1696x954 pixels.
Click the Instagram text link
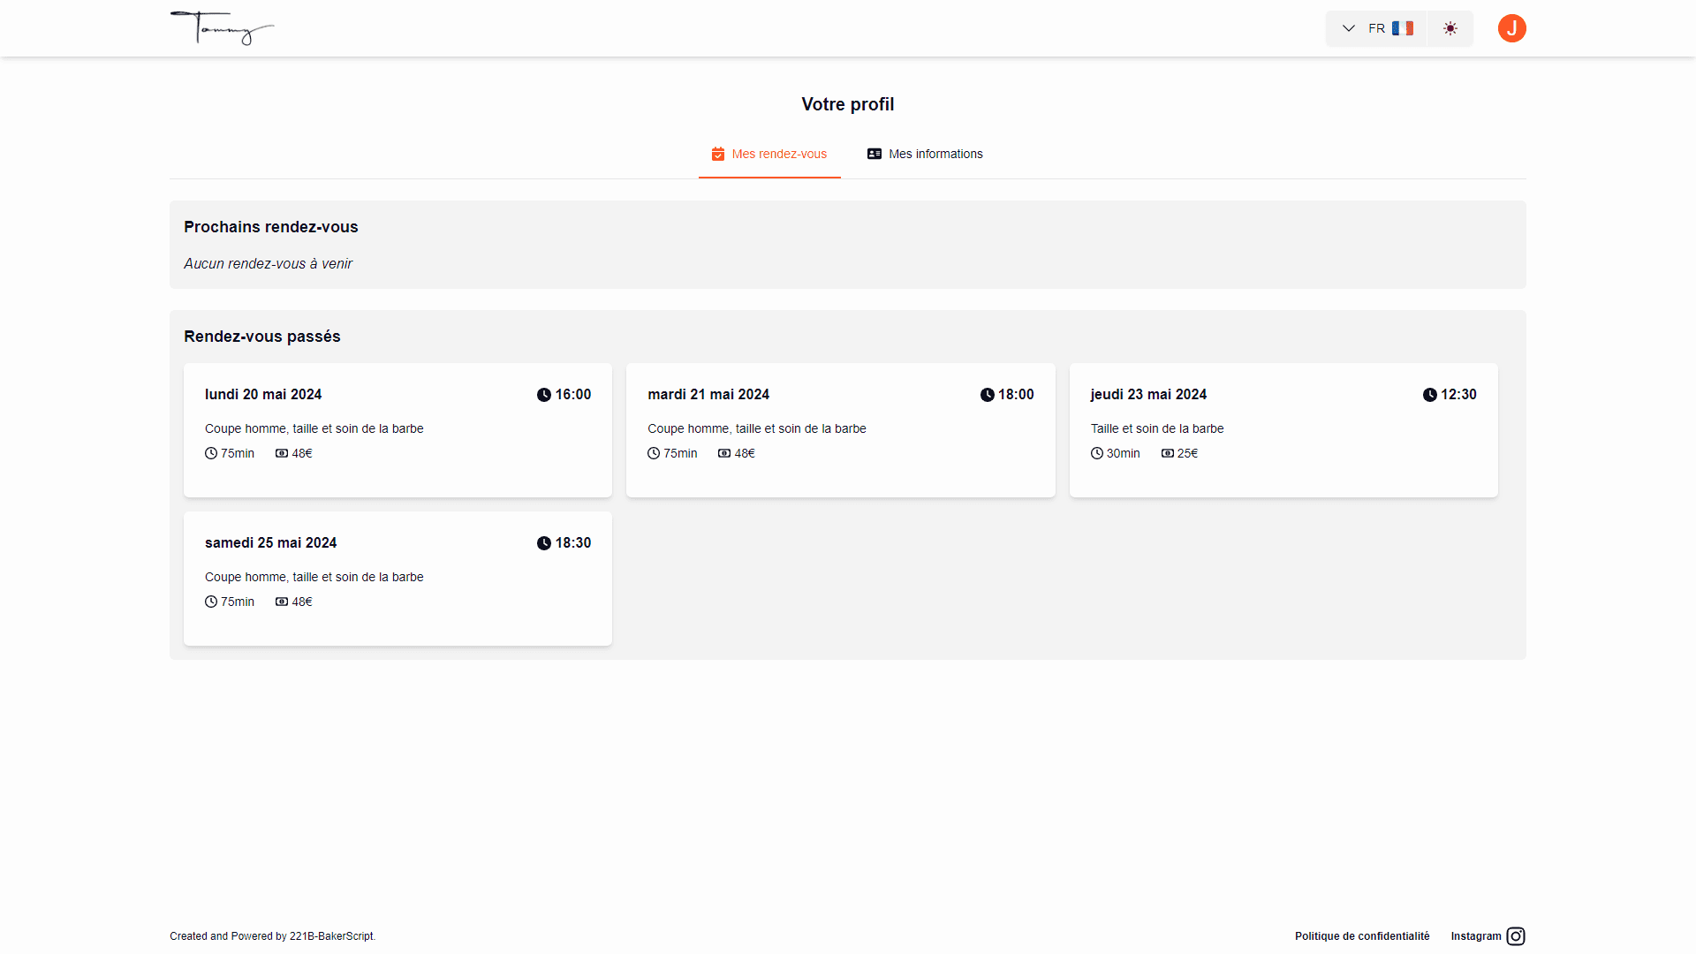click(x=1475, y=936)
